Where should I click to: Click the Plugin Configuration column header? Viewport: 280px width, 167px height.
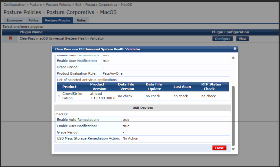click(230, 32)
